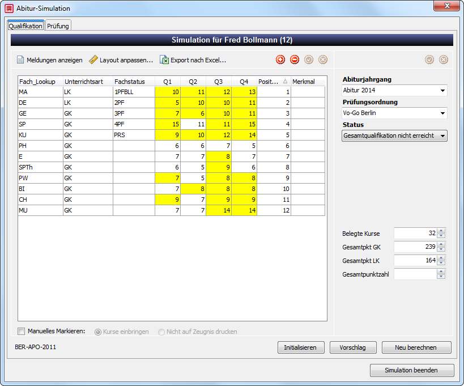Select Nicht auf Zeugnis drucken radio option
This screenshot has height=386, width=464.
[x=161, y=332]
